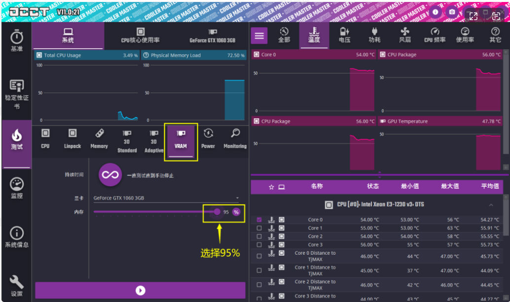Click the star favorites column icon
Image resolution: width=510 pixels, height=302 pixels.
point(271,187)
